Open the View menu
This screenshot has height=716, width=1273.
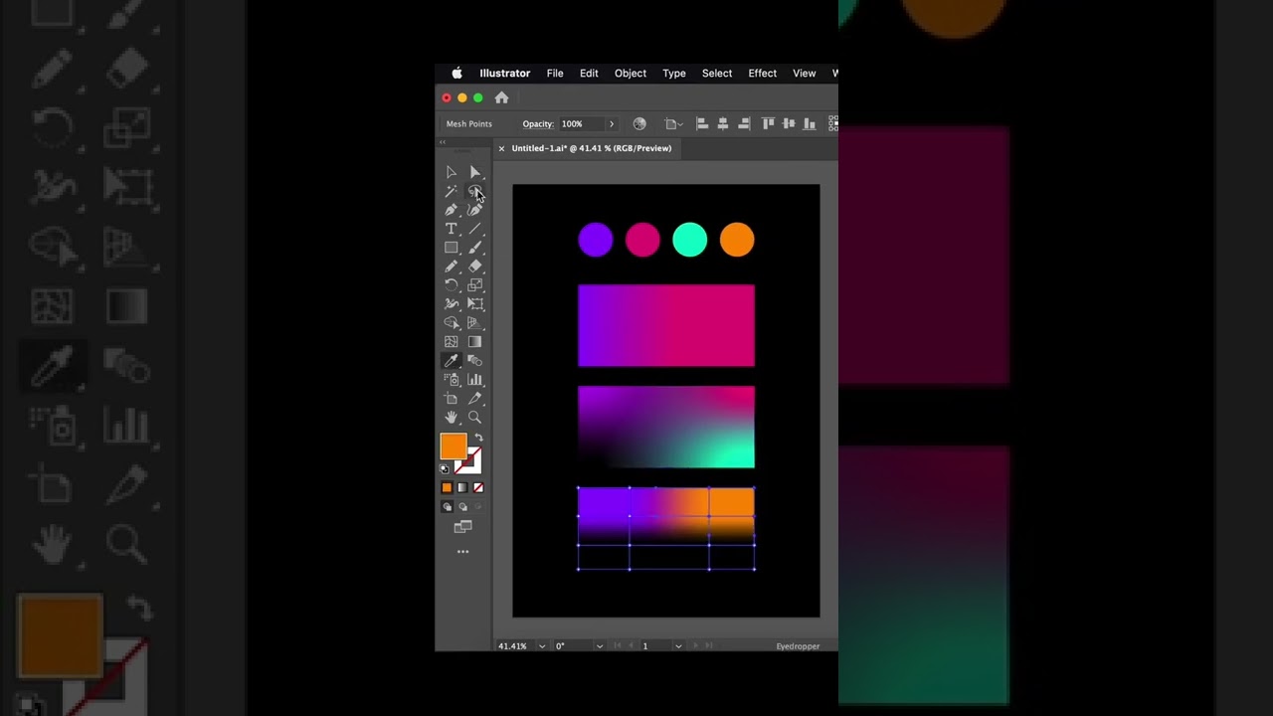[805, 74]
